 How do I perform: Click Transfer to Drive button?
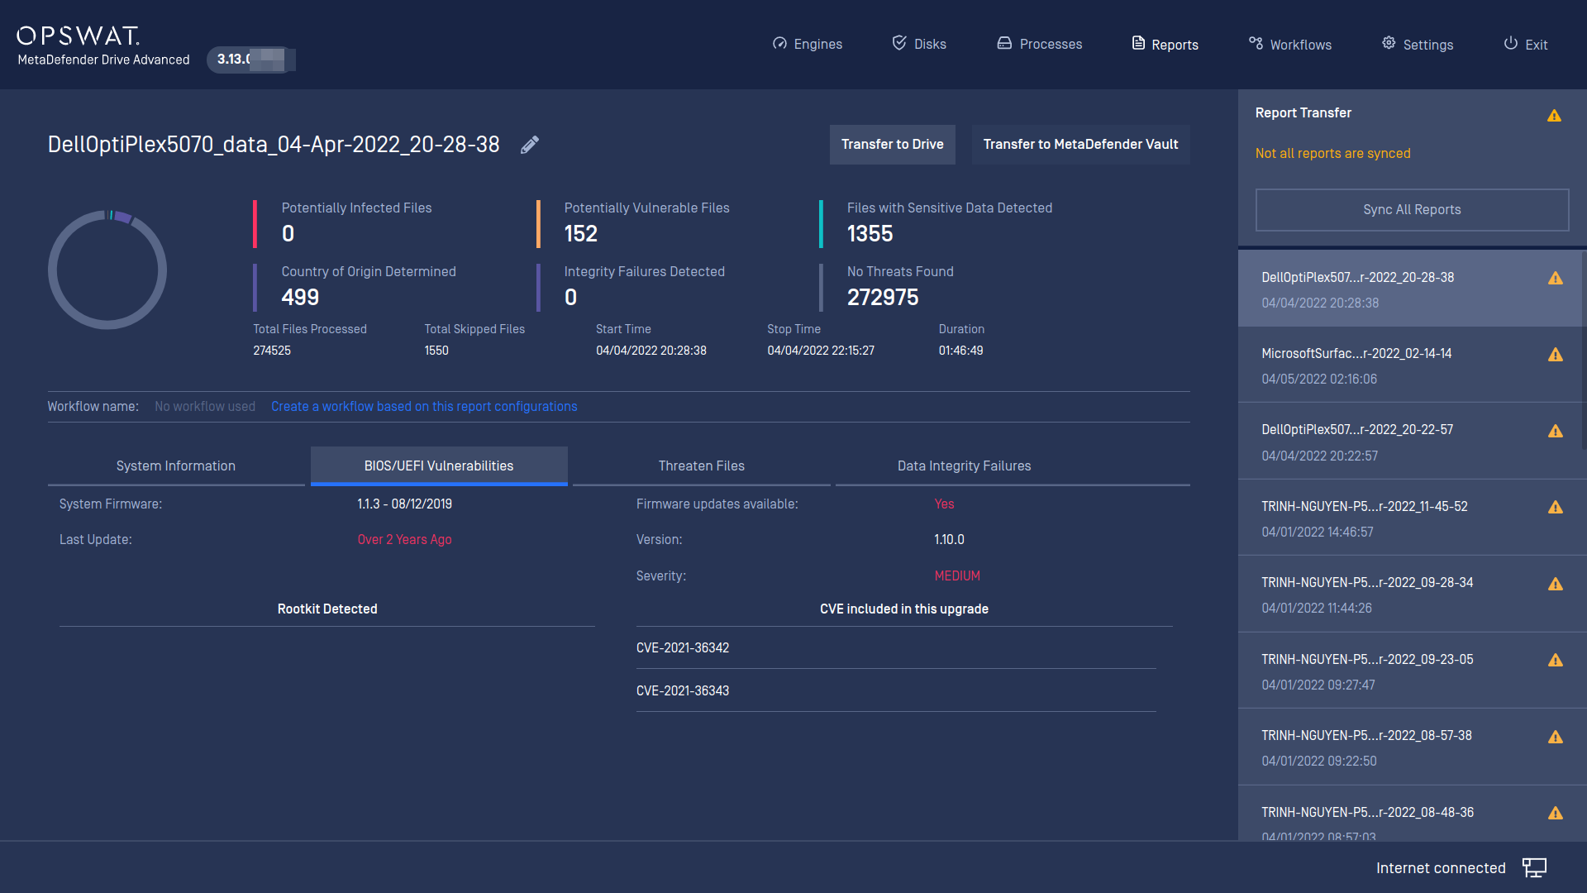[893, 145]
